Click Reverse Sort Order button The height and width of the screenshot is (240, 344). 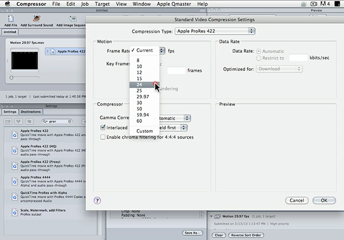246,235
